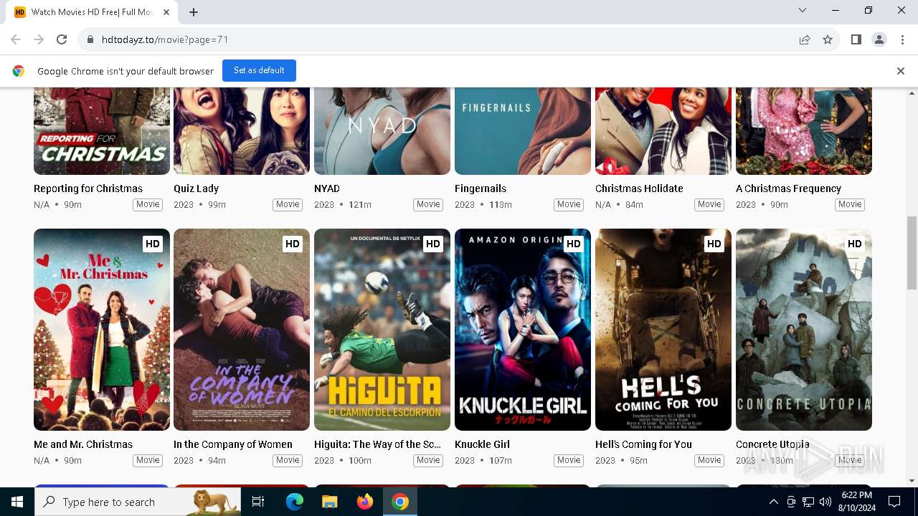The width and height of the screenshot is (918, 516).
Task: Open NYAD title link
Action: [327, 188]
